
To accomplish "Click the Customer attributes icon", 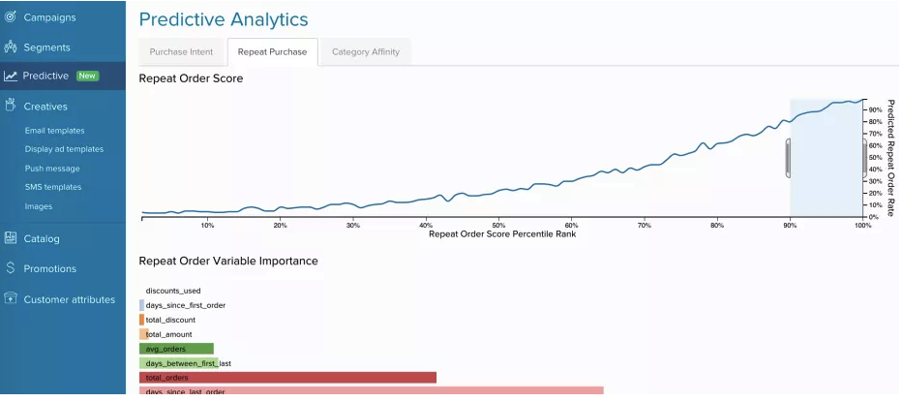I will pyautogui.click(x=11, y=299).
